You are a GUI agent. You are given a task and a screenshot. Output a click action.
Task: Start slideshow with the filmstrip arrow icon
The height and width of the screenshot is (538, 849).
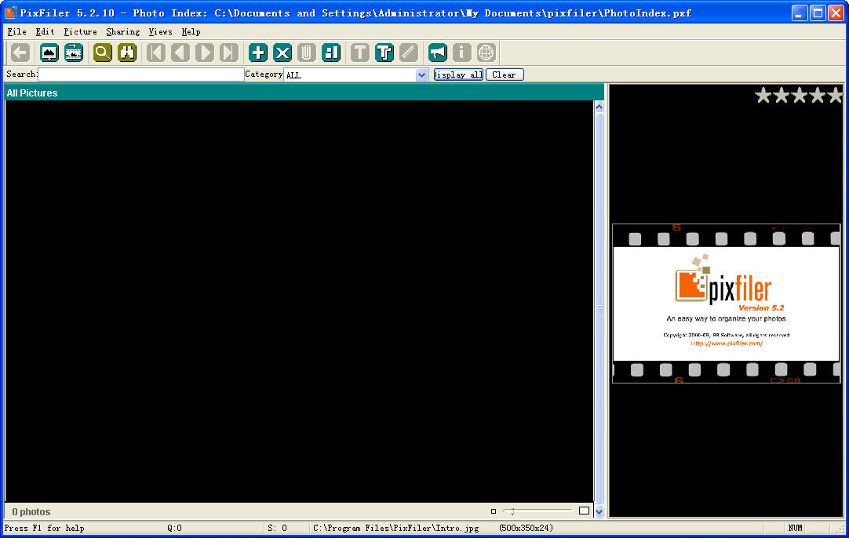(x=74, y=53)
